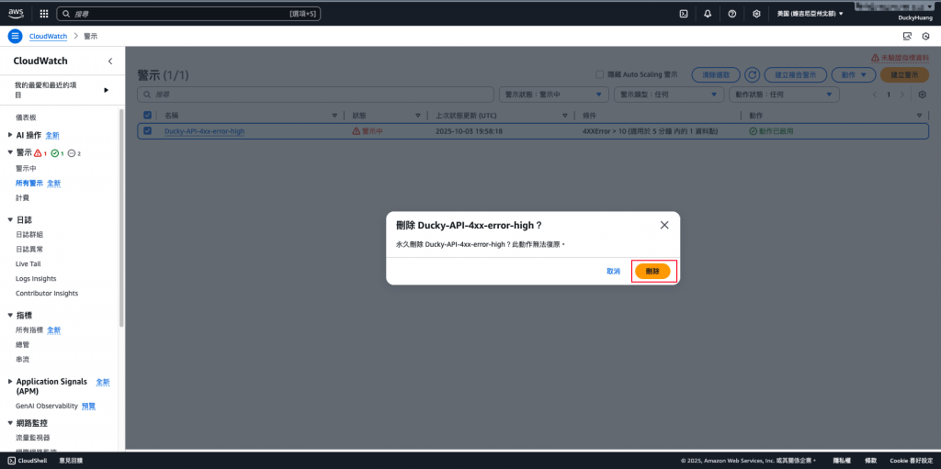Confirm deletion with the orange 刪除 button

point(652,271)
